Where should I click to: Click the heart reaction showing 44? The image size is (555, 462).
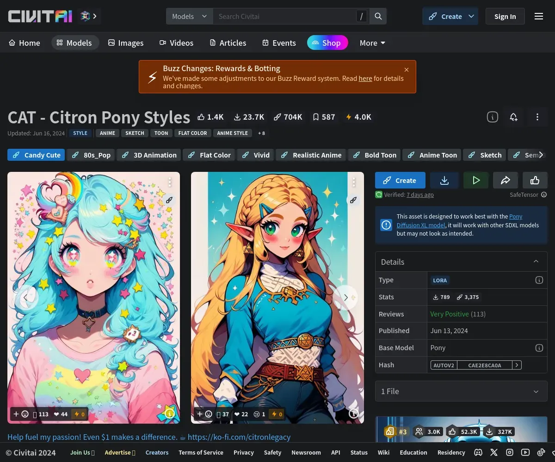tap(61, 414)
